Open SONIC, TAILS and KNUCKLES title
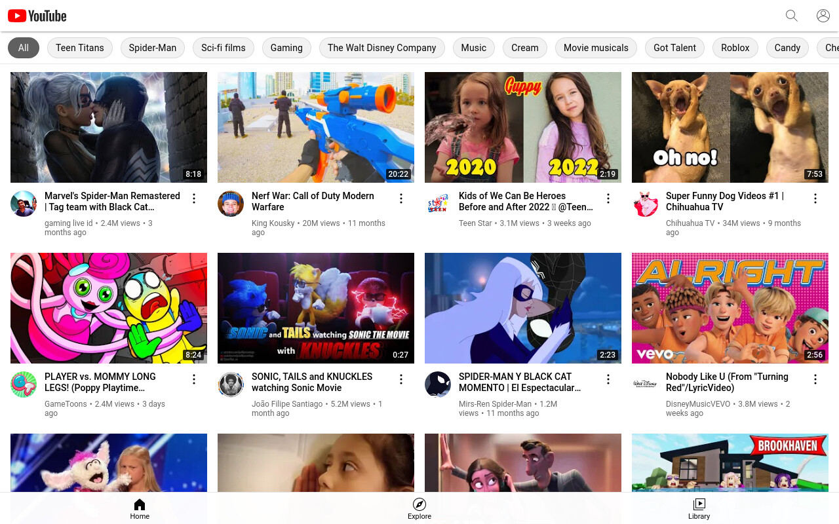This screenshot has height=524, width=839. pyautogui.click(x=312, y=382)
